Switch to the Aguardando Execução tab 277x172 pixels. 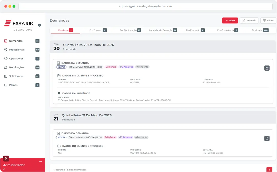163,30
